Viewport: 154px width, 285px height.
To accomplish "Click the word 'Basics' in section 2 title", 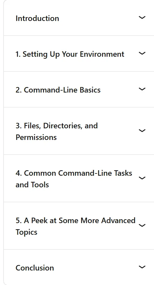I will [90, 90].
